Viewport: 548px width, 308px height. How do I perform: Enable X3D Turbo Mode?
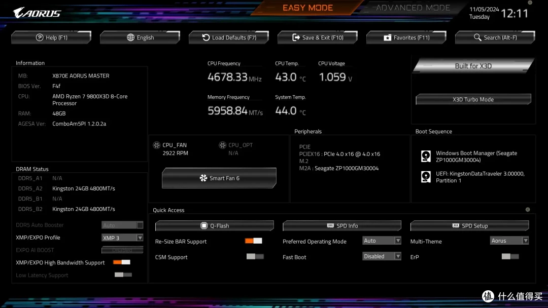(473, 99)
